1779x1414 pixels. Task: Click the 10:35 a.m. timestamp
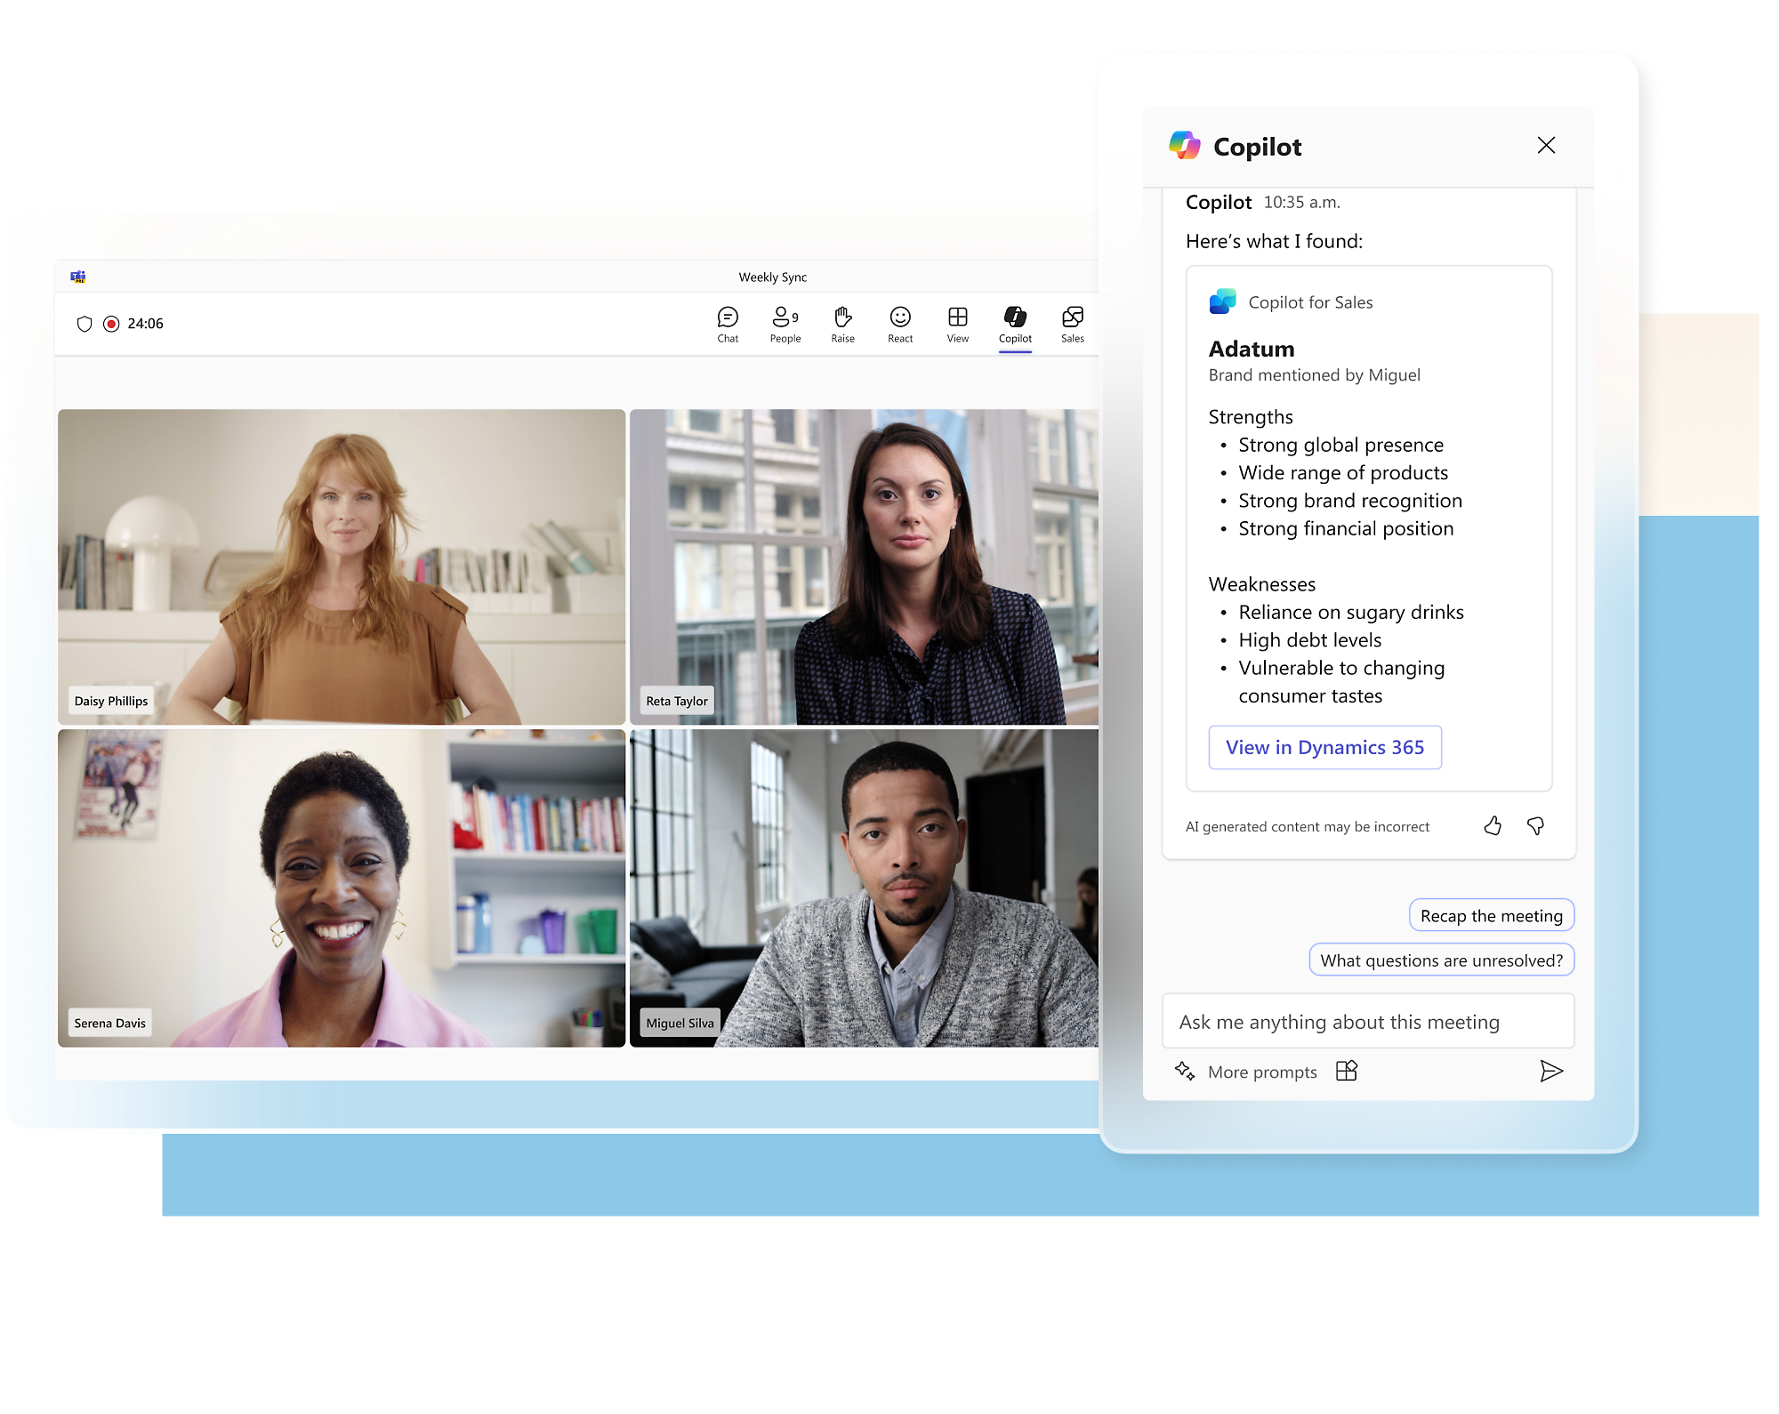pos(1302,202)
